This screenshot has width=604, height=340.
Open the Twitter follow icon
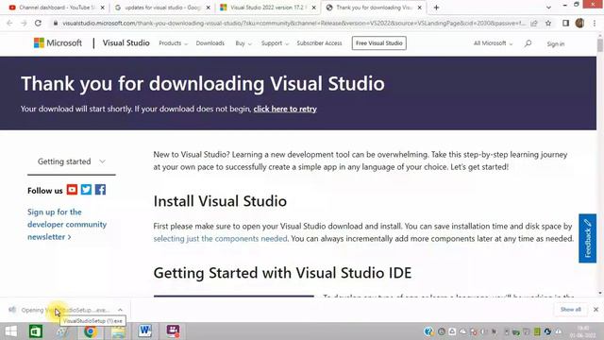(x=86, y=190)
